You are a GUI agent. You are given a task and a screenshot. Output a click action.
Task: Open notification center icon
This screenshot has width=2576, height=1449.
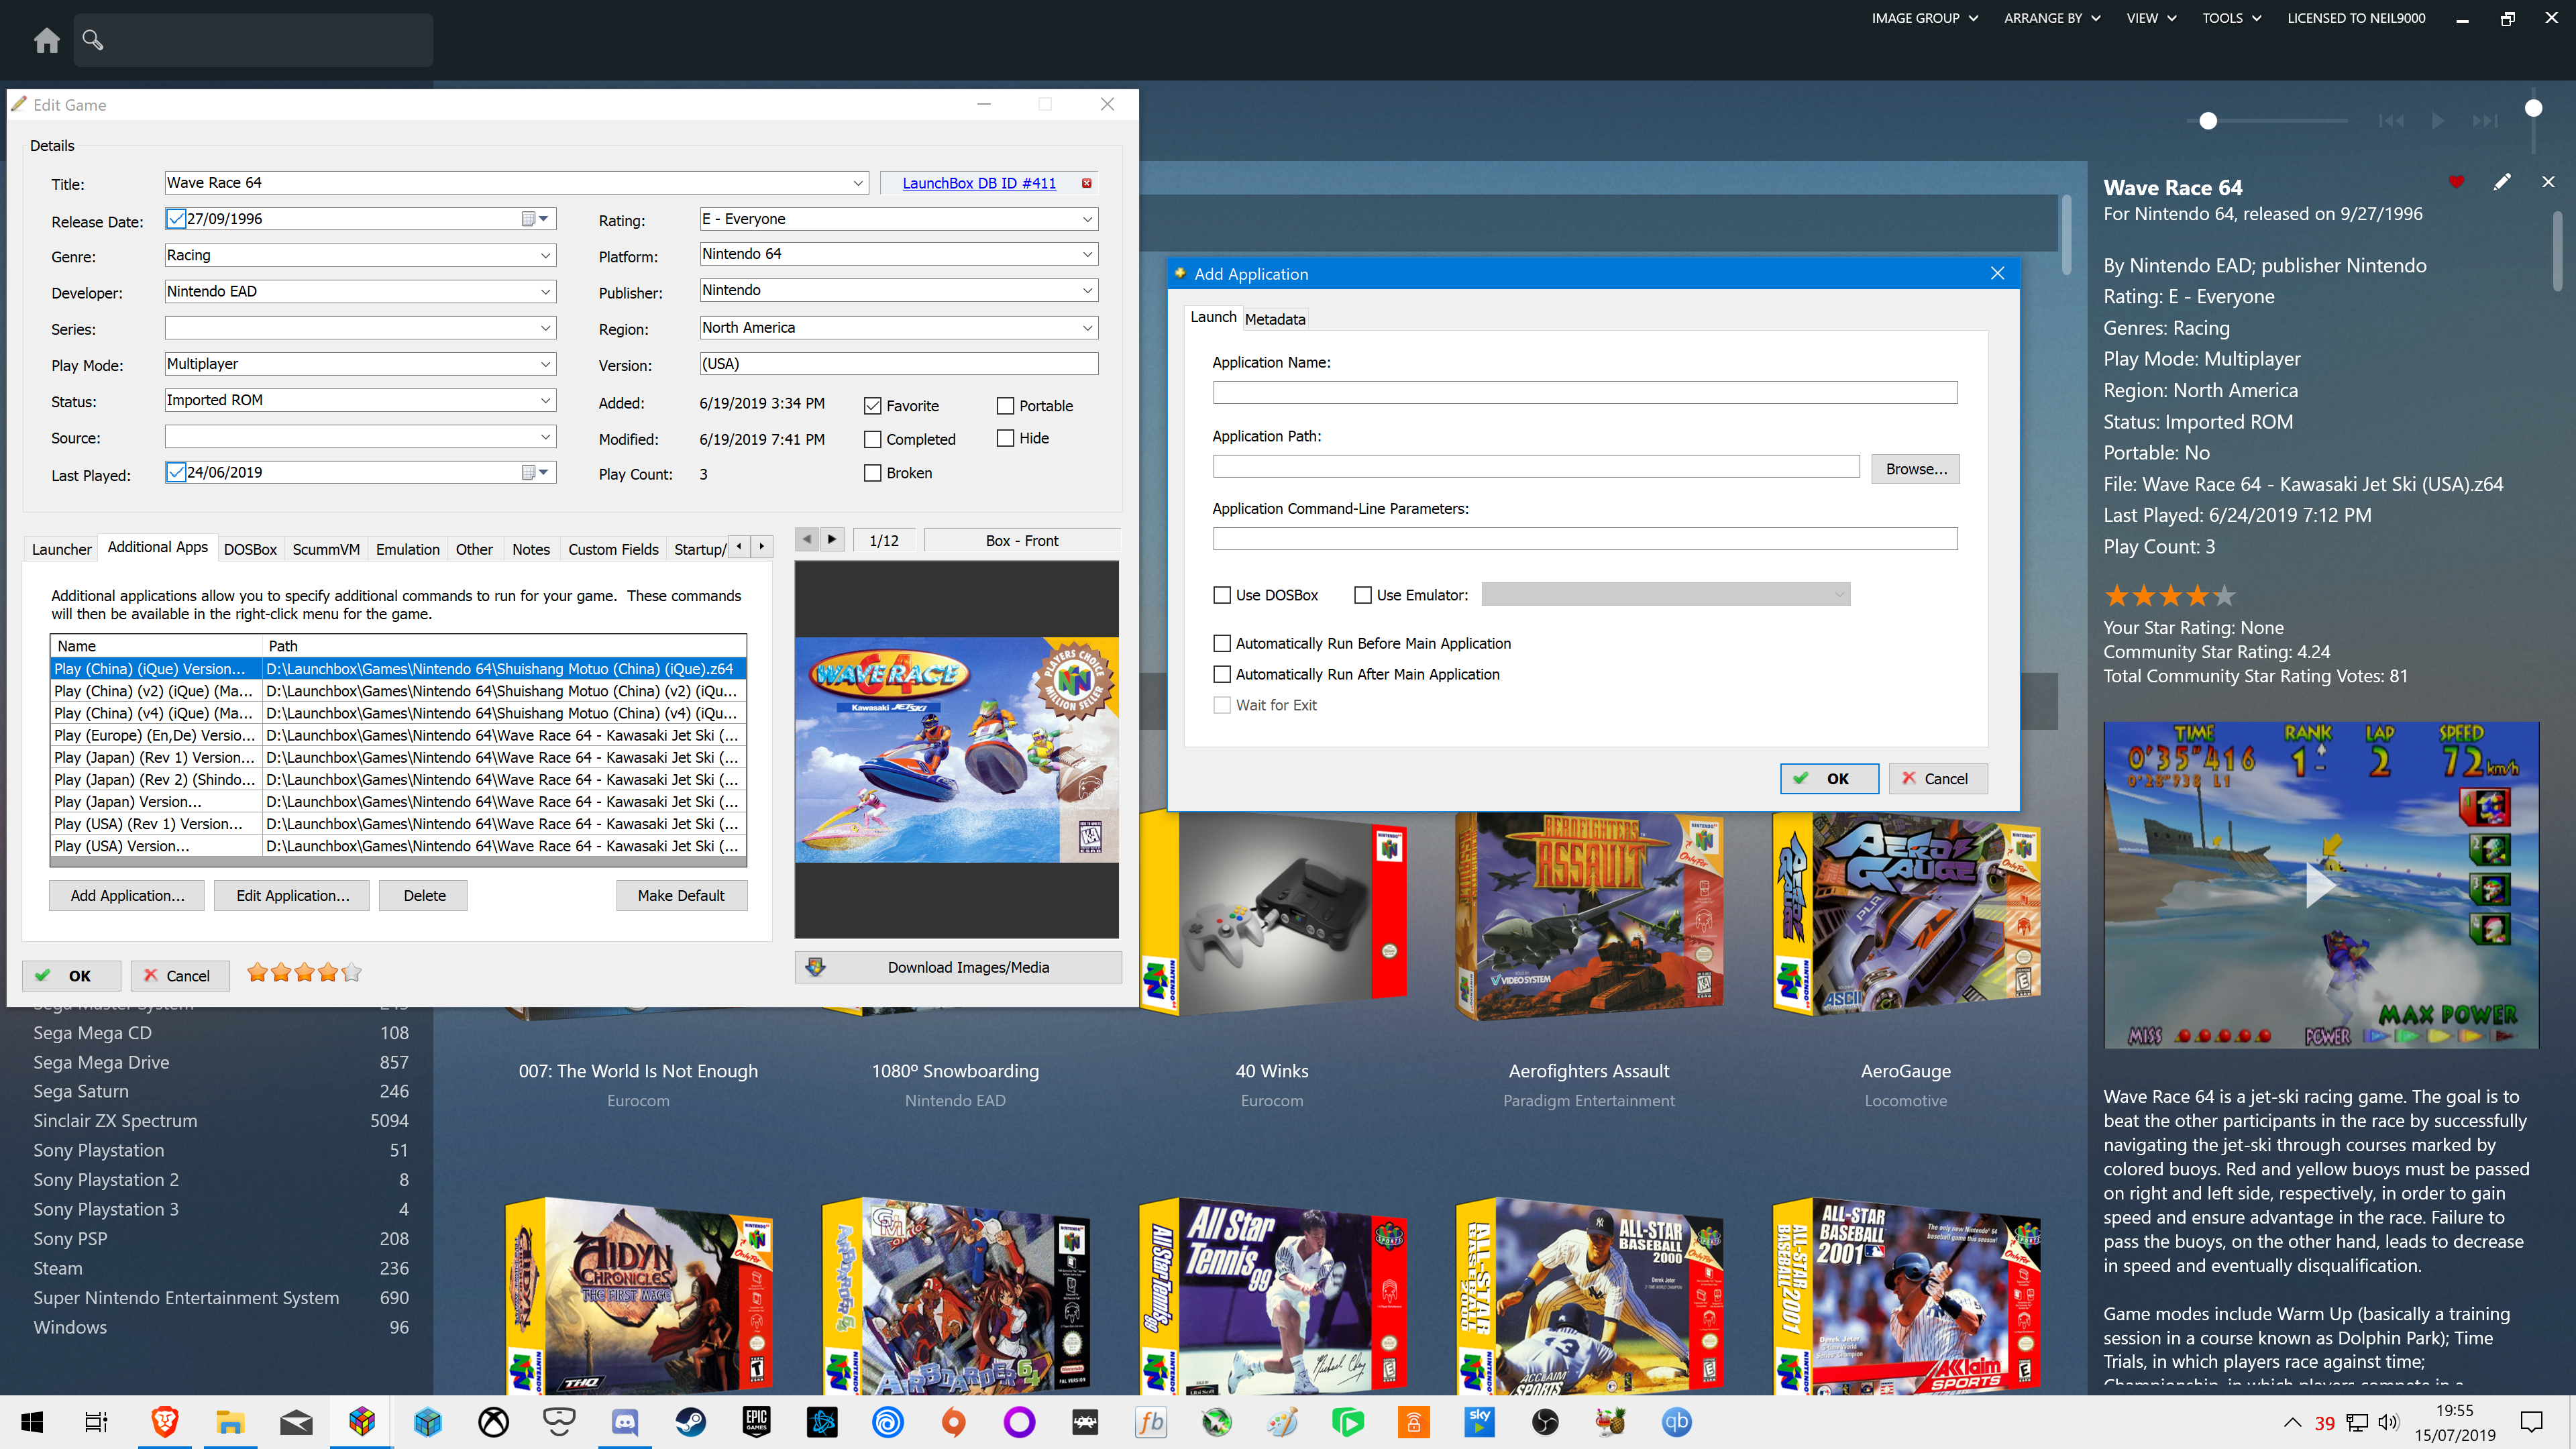(x=2532, y=1422)
